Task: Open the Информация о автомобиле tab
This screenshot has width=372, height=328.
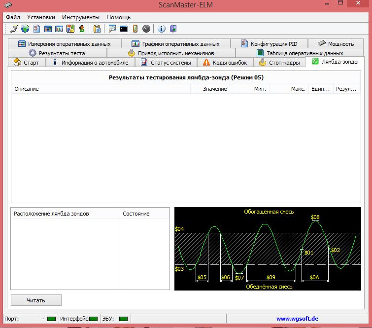Action: click(x=90, y=63)
